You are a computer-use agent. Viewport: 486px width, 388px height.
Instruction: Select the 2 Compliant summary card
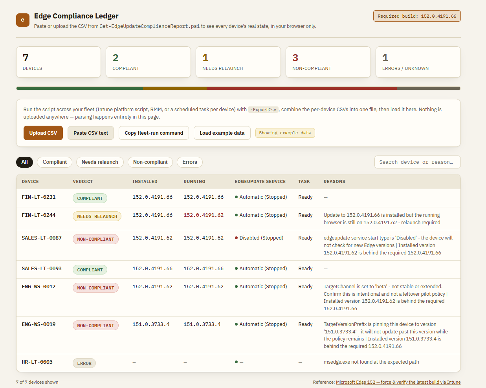click(x=148, y=62)
